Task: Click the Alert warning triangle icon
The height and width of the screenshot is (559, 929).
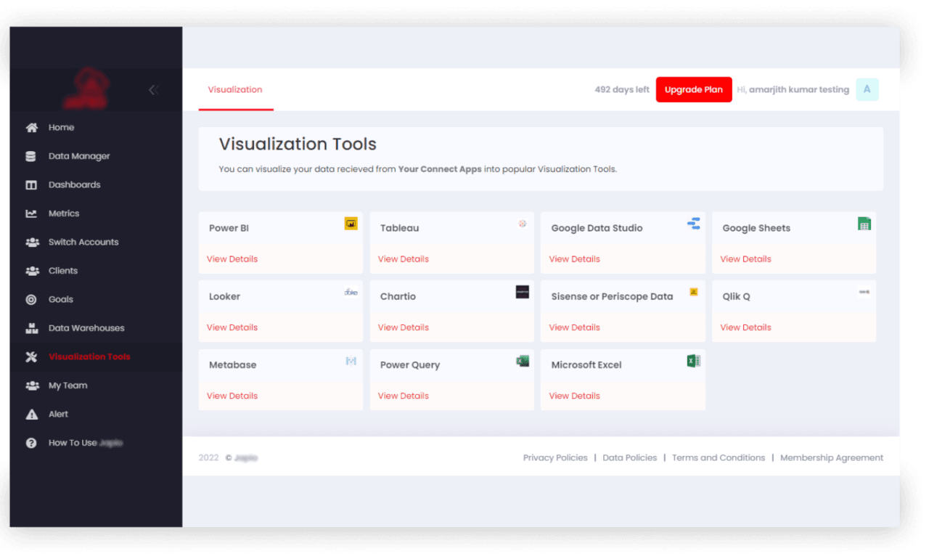Action: [x=31, y=415]
